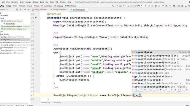Open the profiler gauge icon in the toolbar

point(163,6)
